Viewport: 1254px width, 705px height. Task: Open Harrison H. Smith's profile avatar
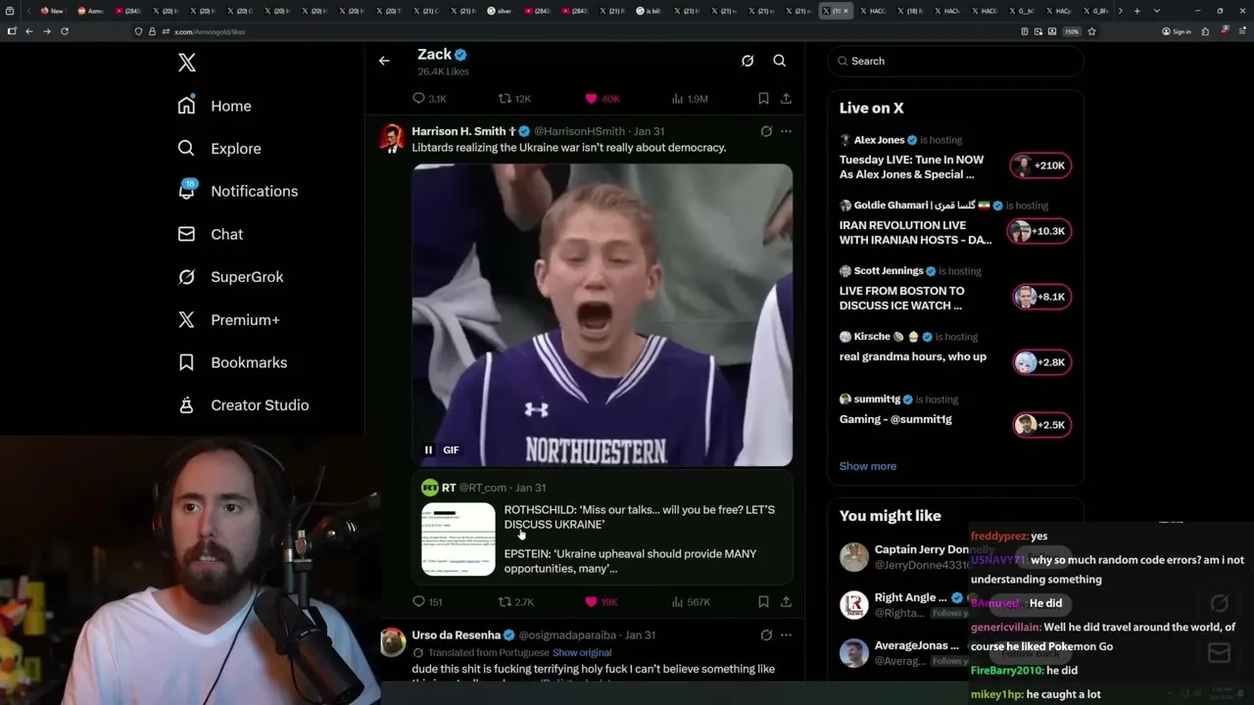(x=392, y=138)
